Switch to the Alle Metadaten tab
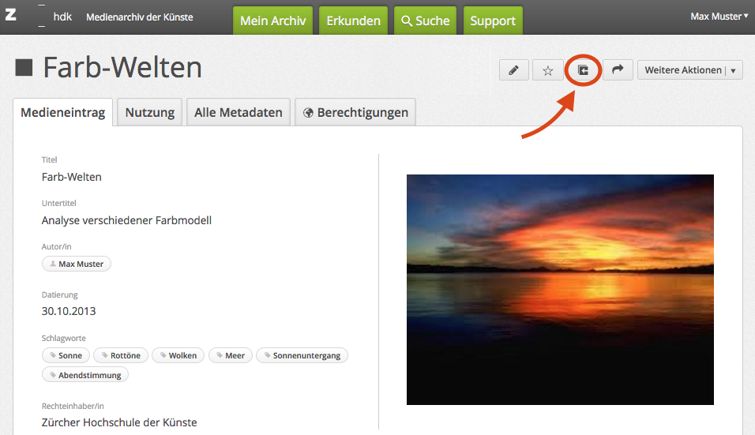Image resolution: width=755 pixels, height=435 pixels. pos(238,112)
